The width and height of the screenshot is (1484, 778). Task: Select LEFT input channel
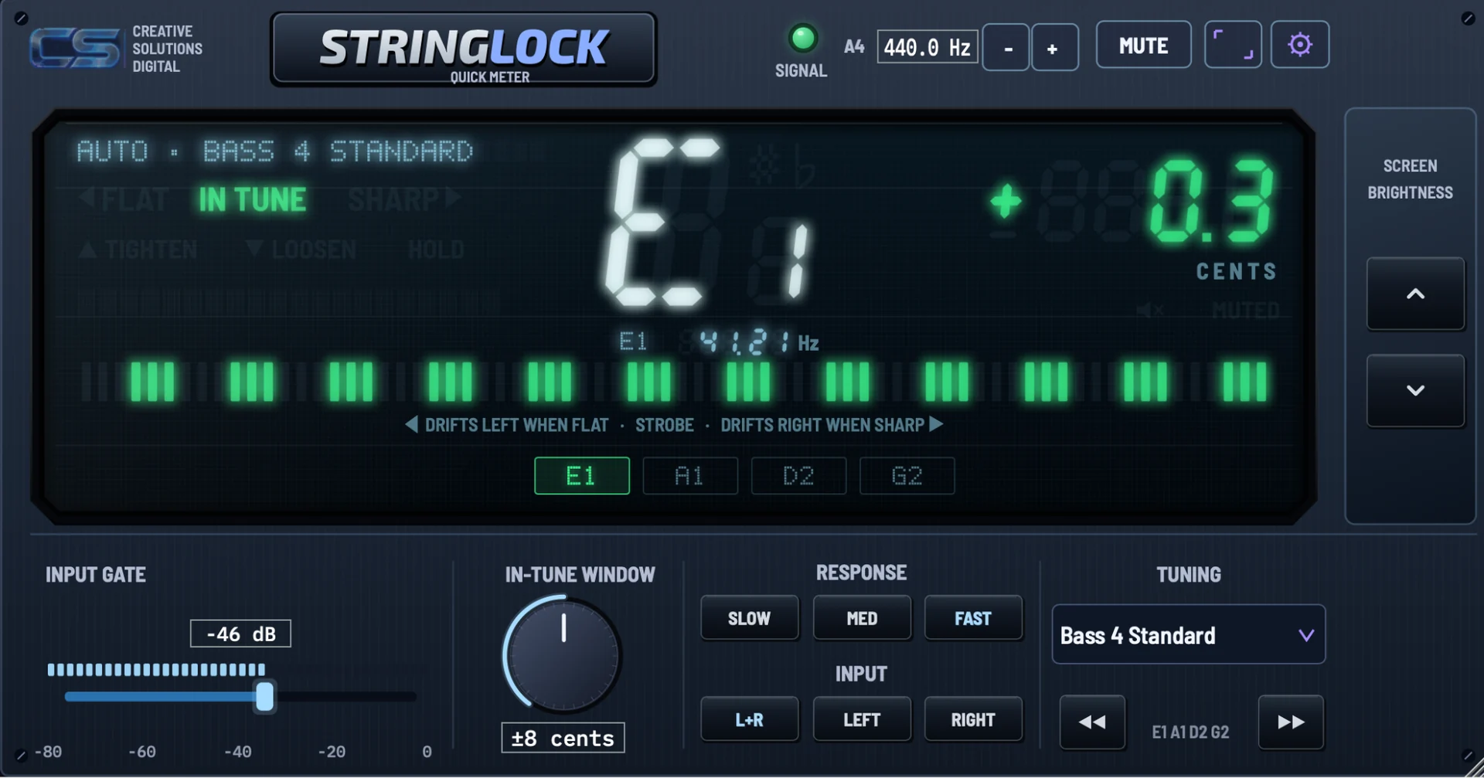[x=862, y=719]
